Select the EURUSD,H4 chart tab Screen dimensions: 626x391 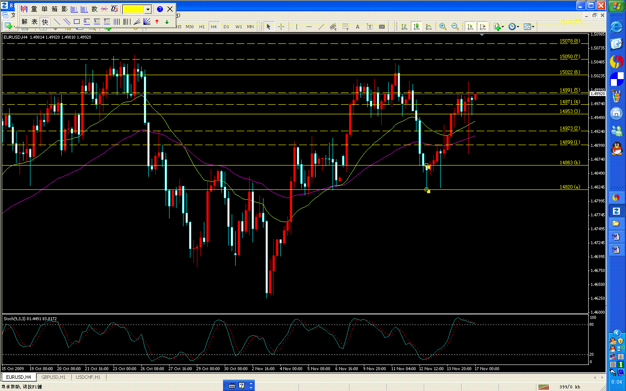coord(19,377)
